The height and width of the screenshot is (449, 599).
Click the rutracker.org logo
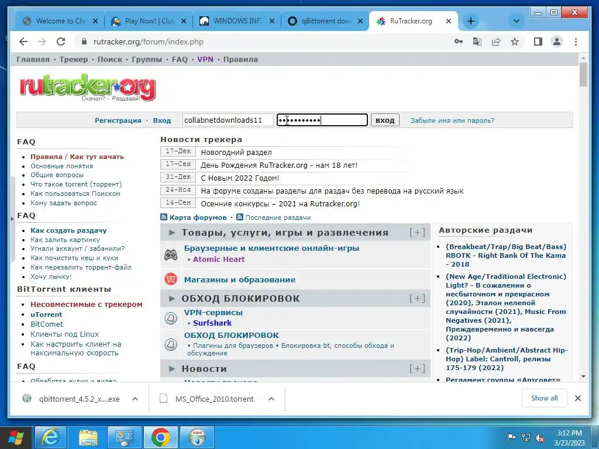coord(88,88)
